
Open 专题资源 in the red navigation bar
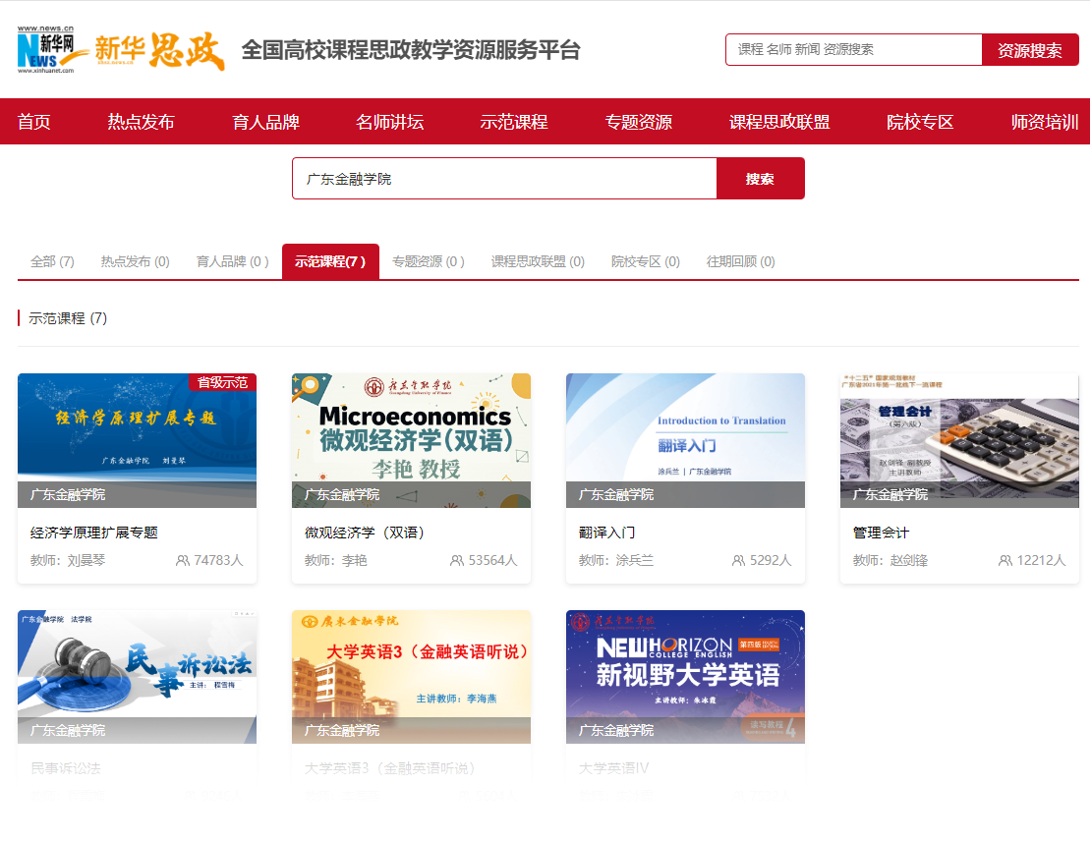coord(639,122)
